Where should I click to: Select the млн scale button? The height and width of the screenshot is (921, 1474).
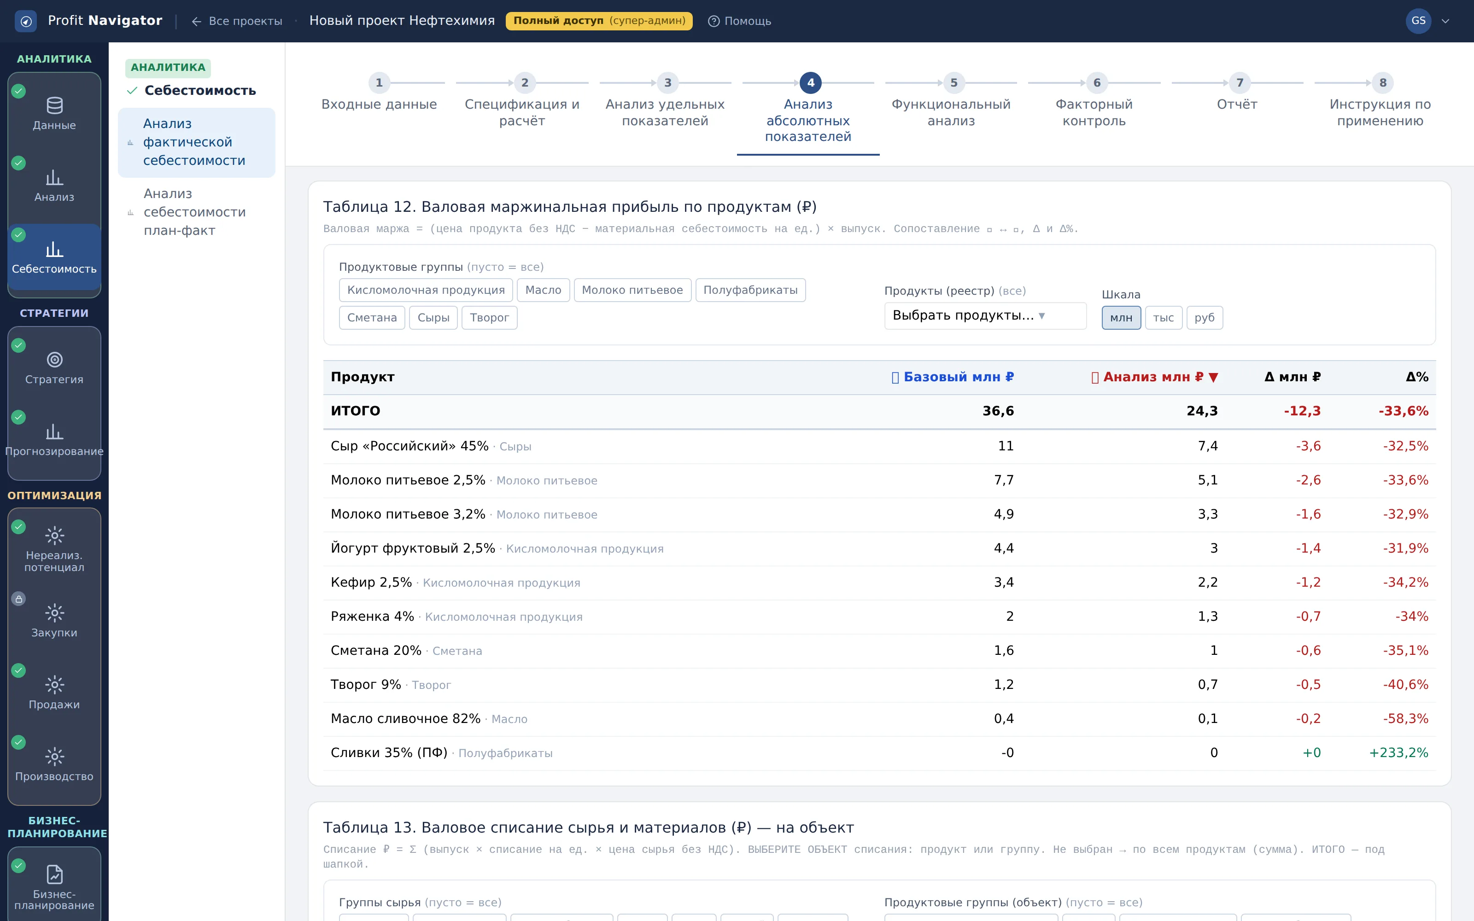tap(1121, 317)
